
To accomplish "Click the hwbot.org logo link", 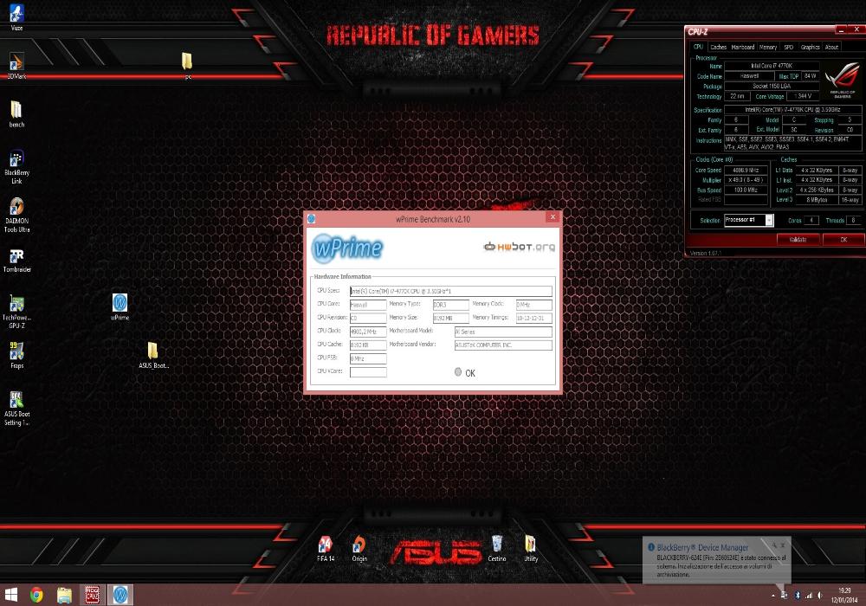I will [x=519, y=247].
